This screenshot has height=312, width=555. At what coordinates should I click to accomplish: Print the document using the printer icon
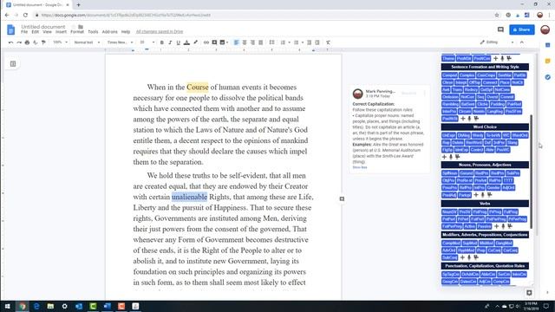pos(27,42)
